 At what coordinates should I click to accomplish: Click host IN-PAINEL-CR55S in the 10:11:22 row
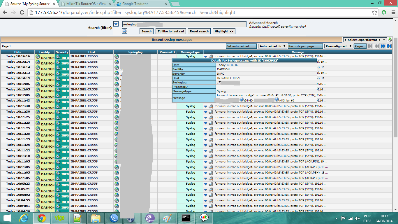pyautogui.click(x=84, y=150)
